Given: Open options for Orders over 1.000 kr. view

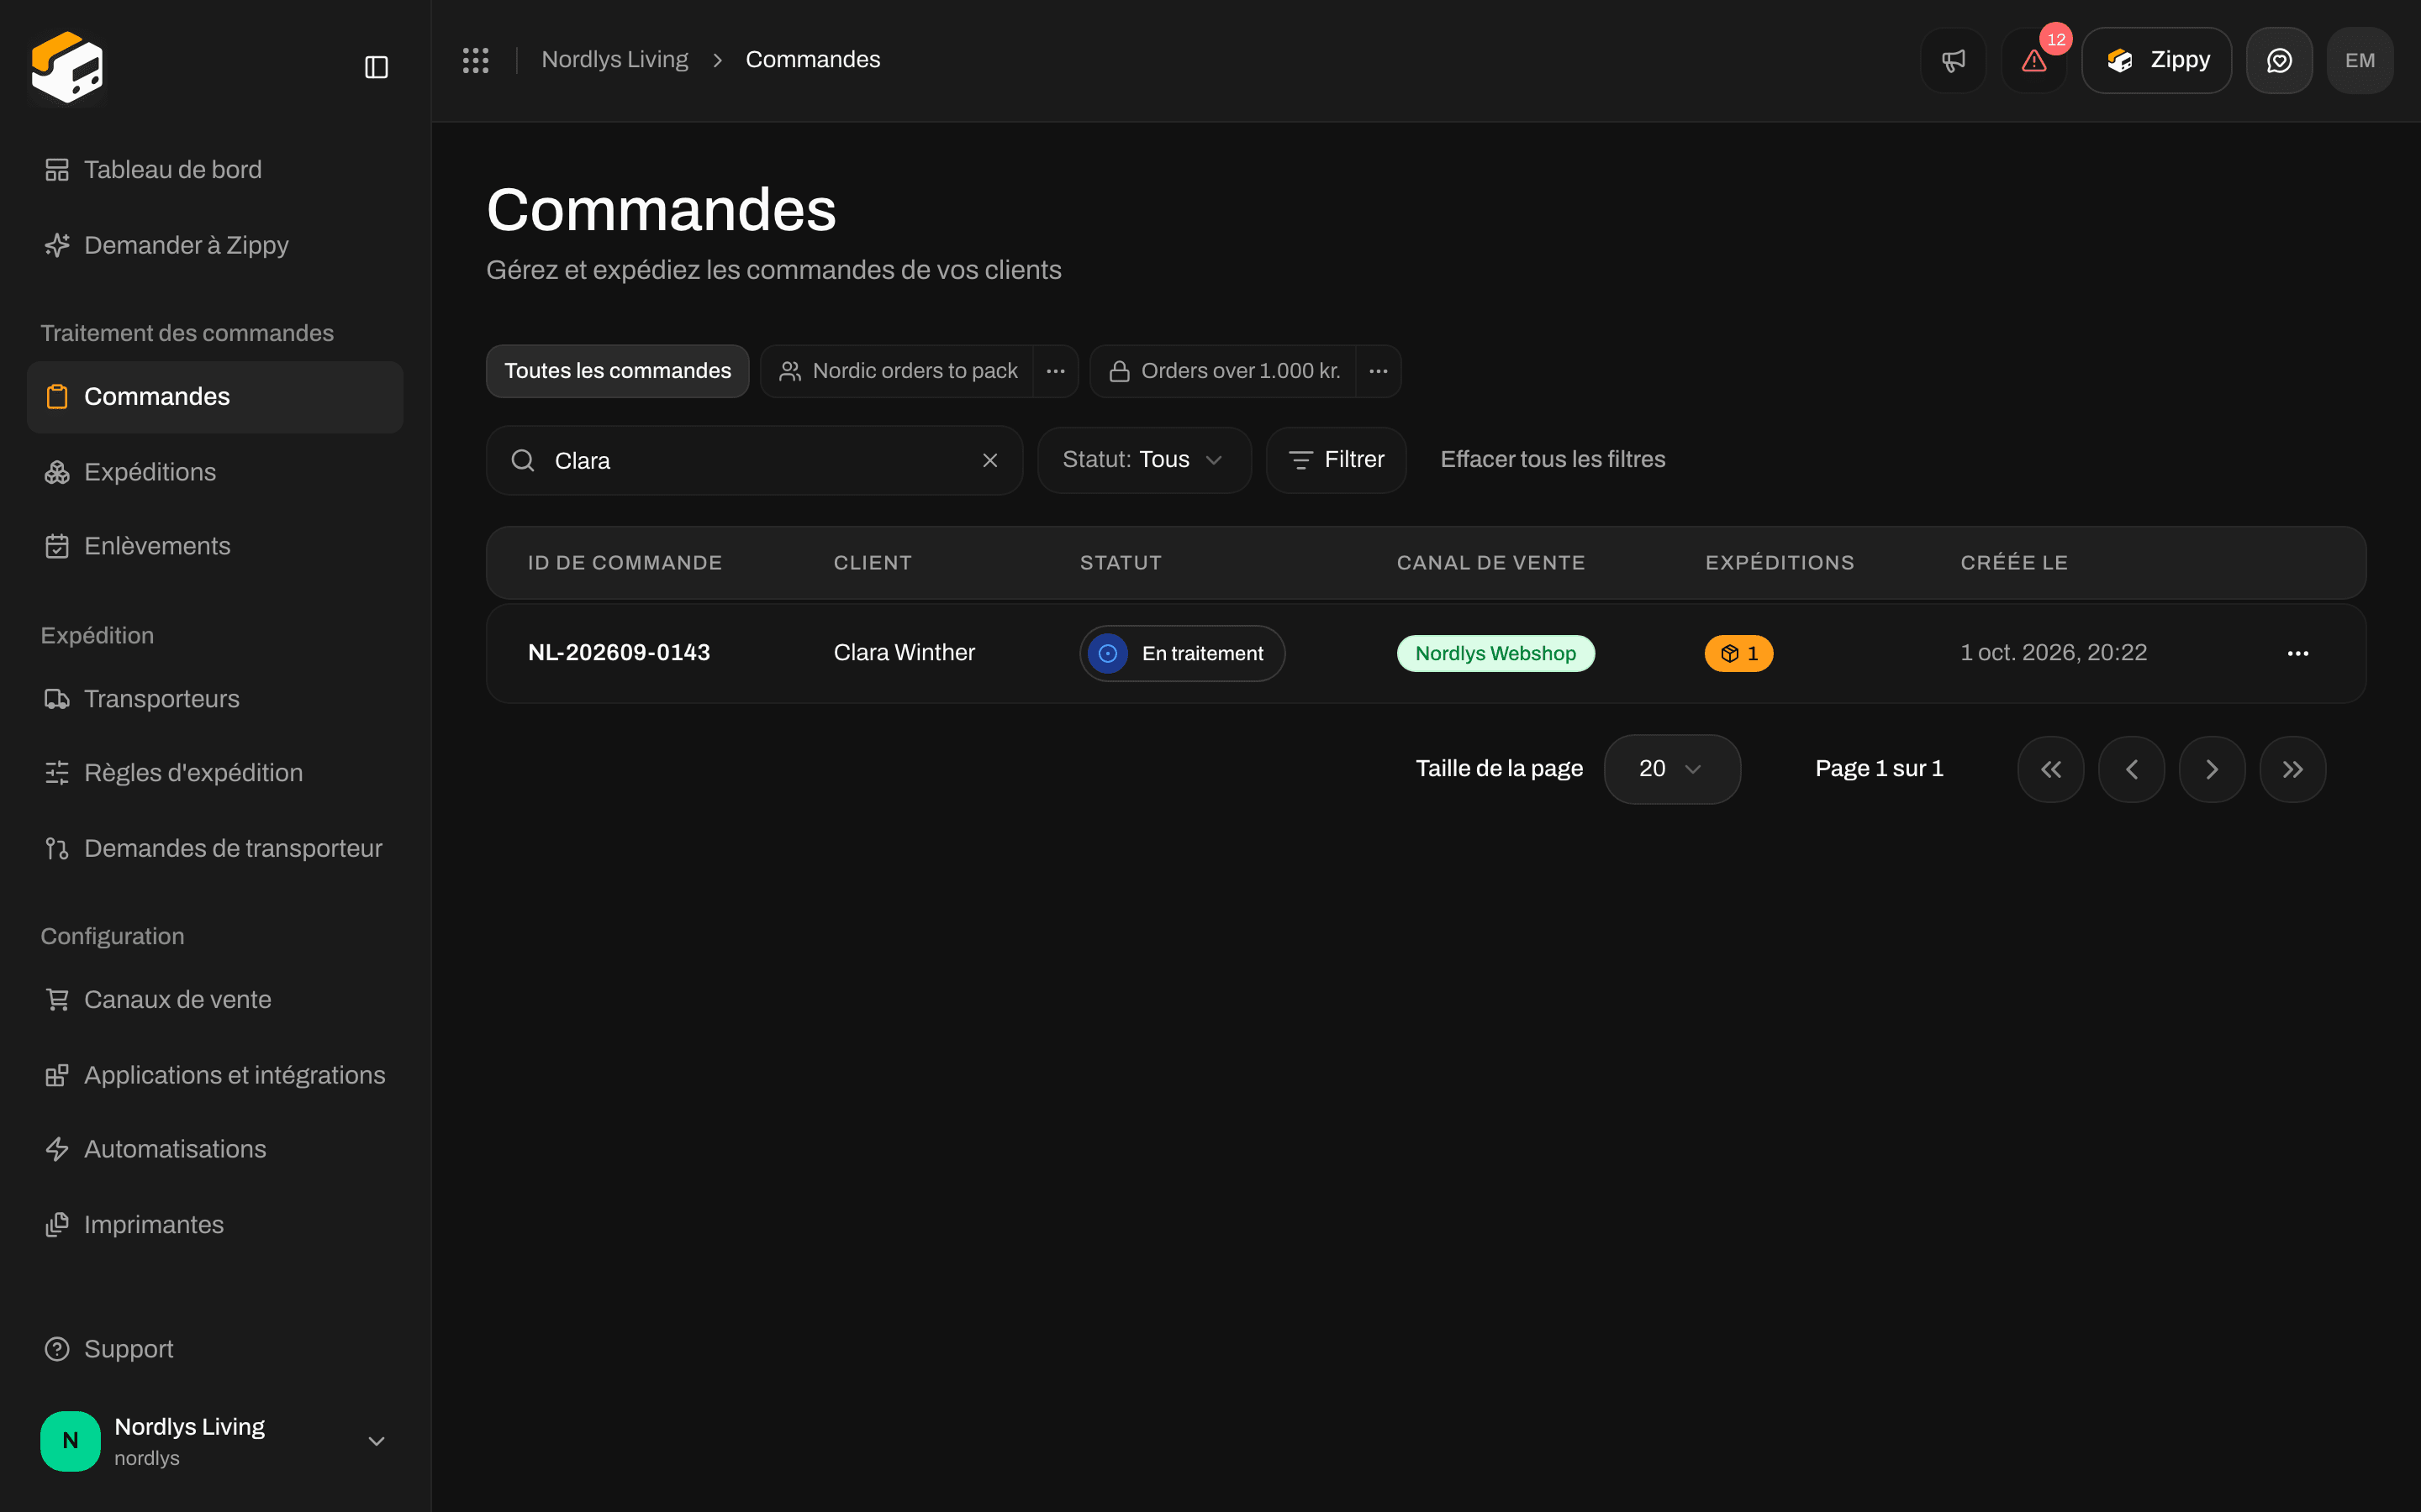Looking at the screenshot, I should pyautogui.click(x=1379, y=371).
